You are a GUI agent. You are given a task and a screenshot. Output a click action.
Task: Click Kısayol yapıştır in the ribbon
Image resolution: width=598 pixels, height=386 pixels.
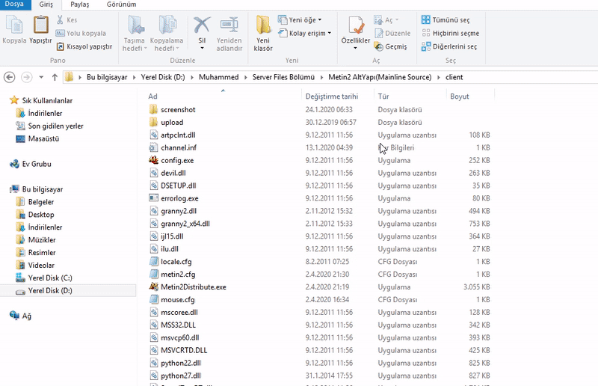tap(84, 46)
